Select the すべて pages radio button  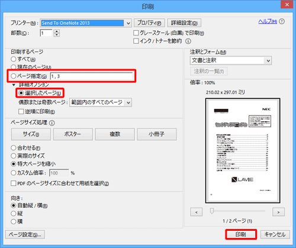(14, 59)
